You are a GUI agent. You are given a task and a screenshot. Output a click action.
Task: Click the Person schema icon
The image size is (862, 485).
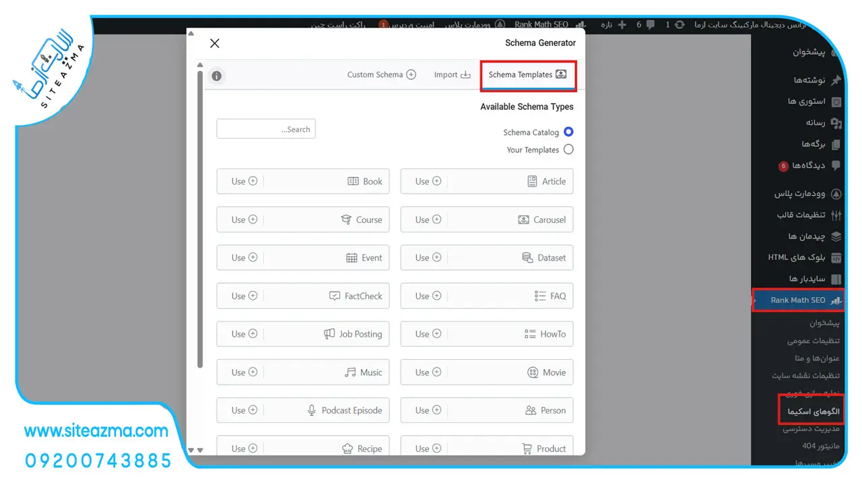(x=530, y=410)
